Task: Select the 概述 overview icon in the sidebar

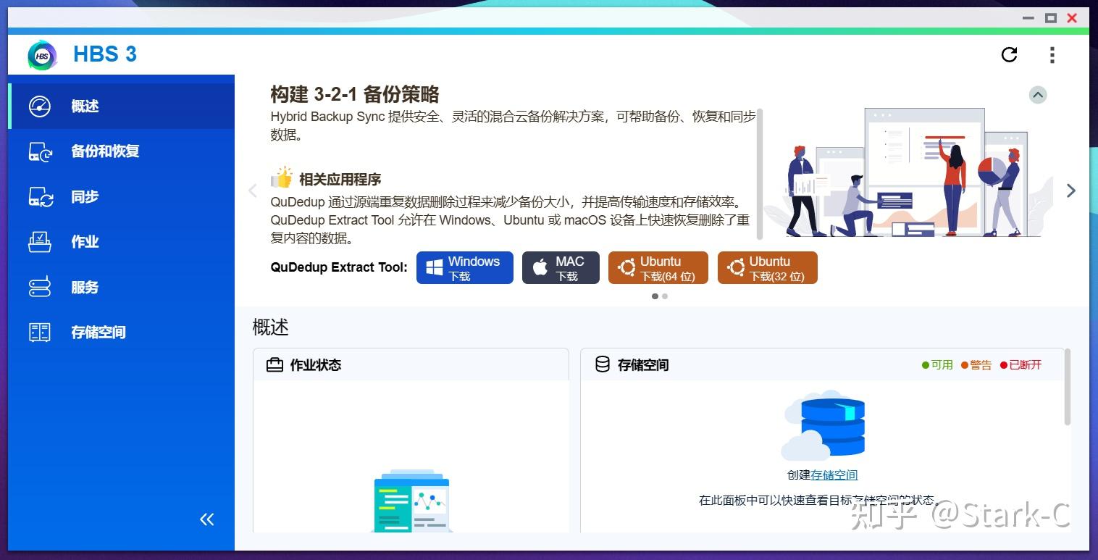Action: click(40, 106)
